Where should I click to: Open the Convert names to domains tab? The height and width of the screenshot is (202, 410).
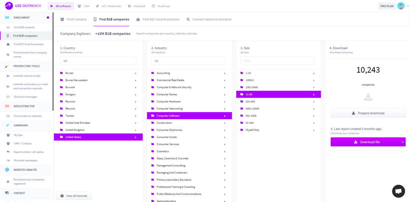pos(209,19)
